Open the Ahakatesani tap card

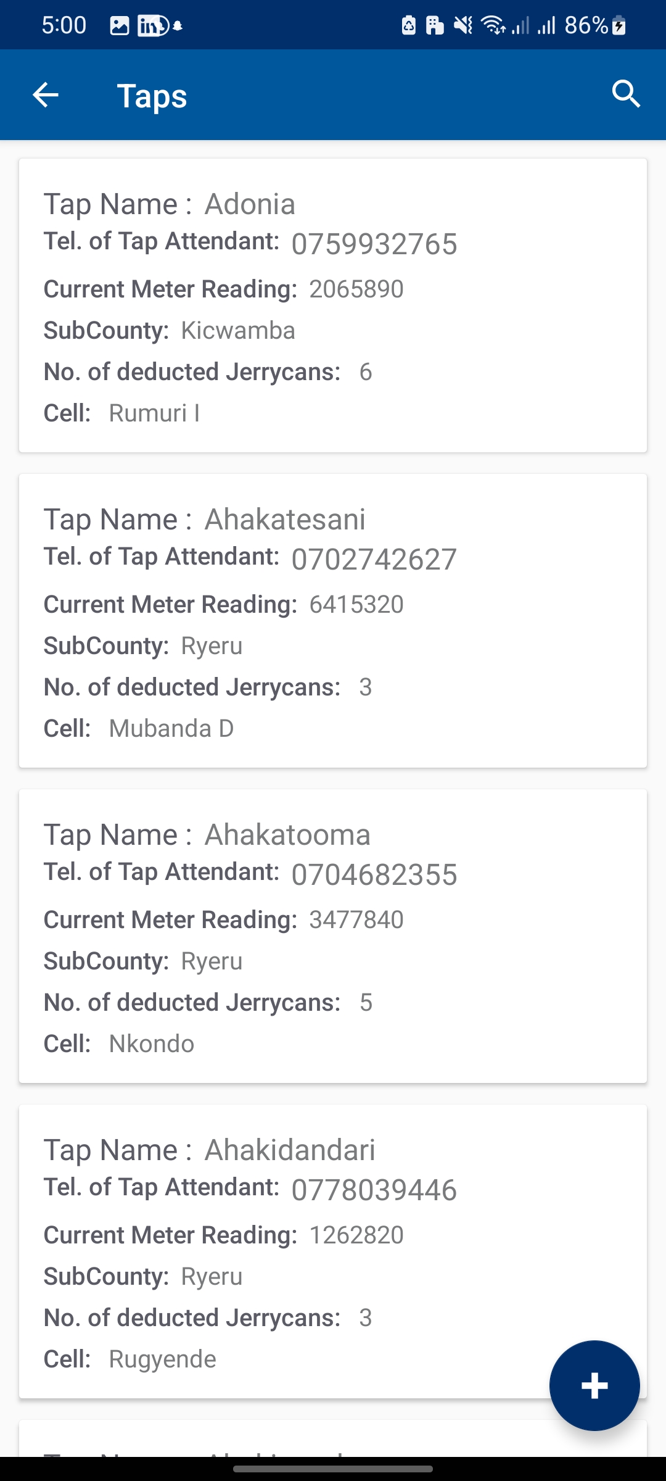pos(333,621)
